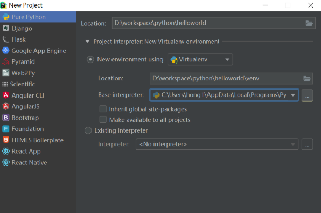Click ellipsis button beside existing Interpreter
This screenshot has width=321, height=213.
[308, 145]
